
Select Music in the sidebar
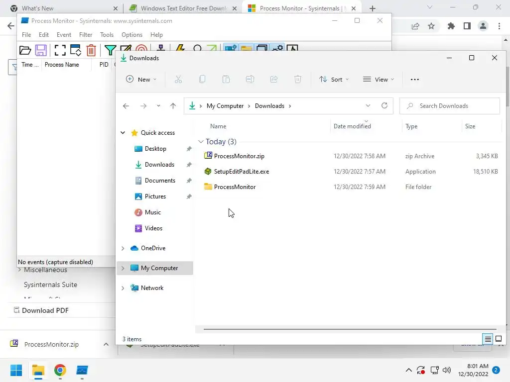pyautogui.click(x=152, y=212)
